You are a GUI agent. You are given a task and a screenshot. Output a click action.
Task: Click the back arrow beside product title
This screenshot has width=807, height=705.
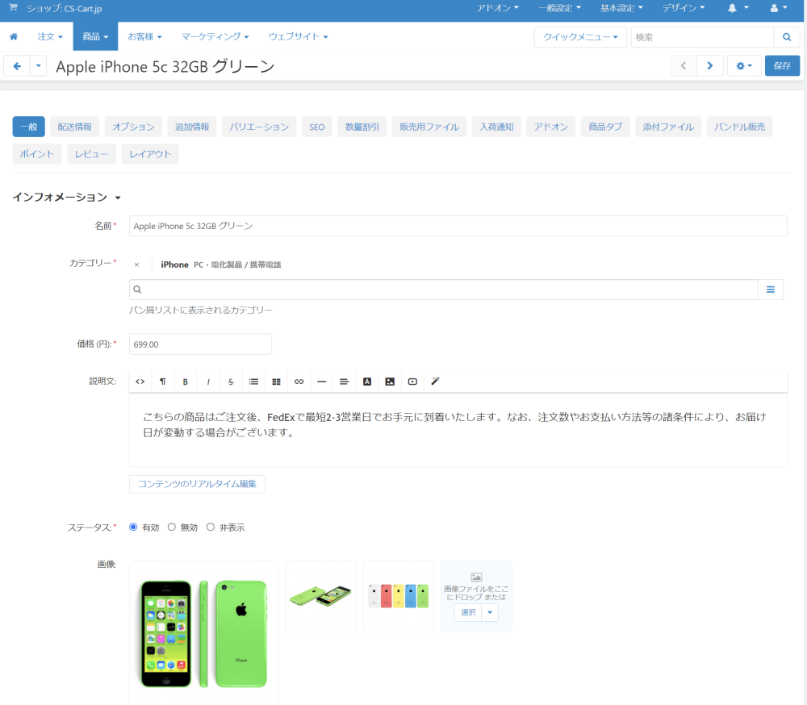click(17, 66)
